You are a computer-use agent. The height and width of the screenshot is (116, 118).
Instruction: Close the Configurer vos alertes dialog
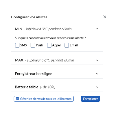click(105, 17)
